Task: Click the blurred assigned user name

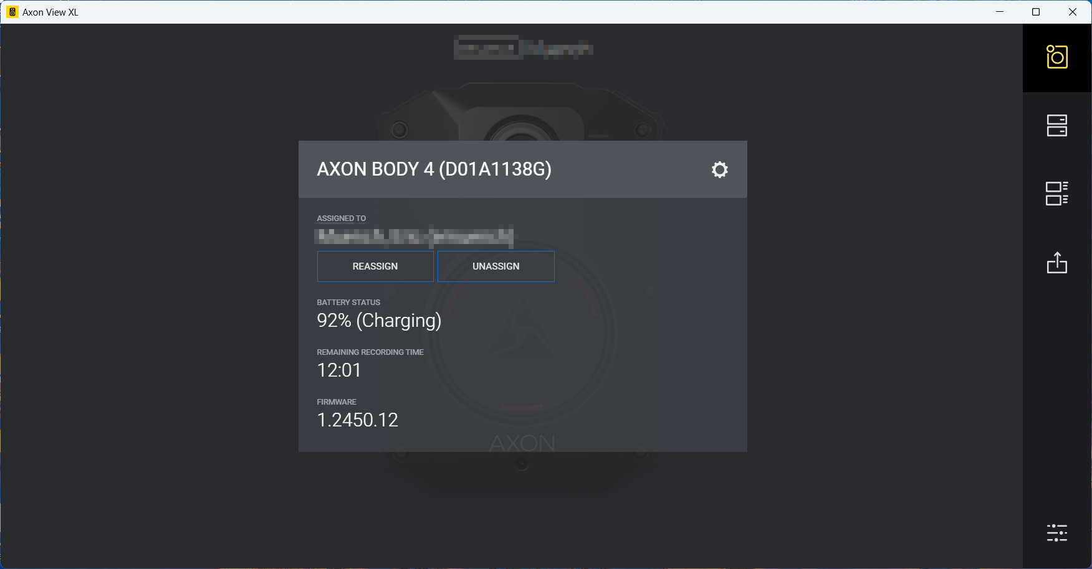Action: pos(414,236)
